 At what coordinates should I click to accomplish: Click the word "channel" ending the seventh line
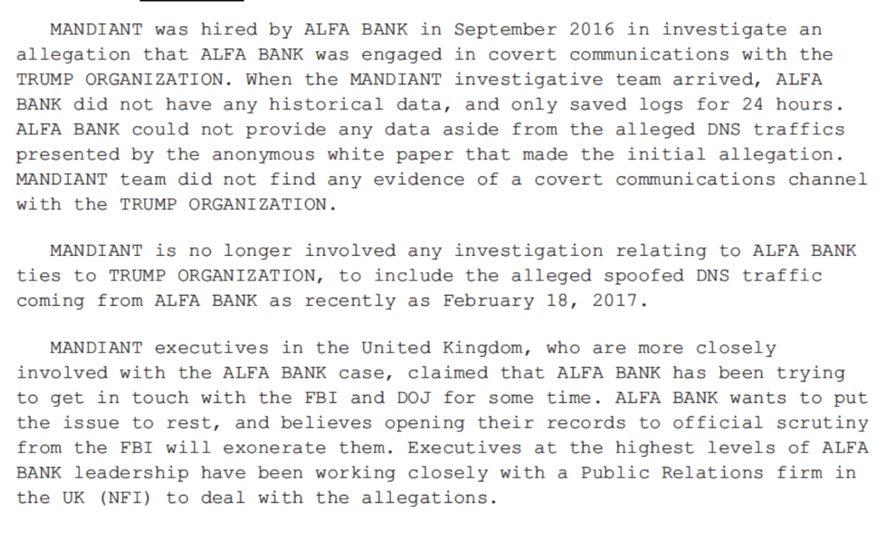pos(828,178)
